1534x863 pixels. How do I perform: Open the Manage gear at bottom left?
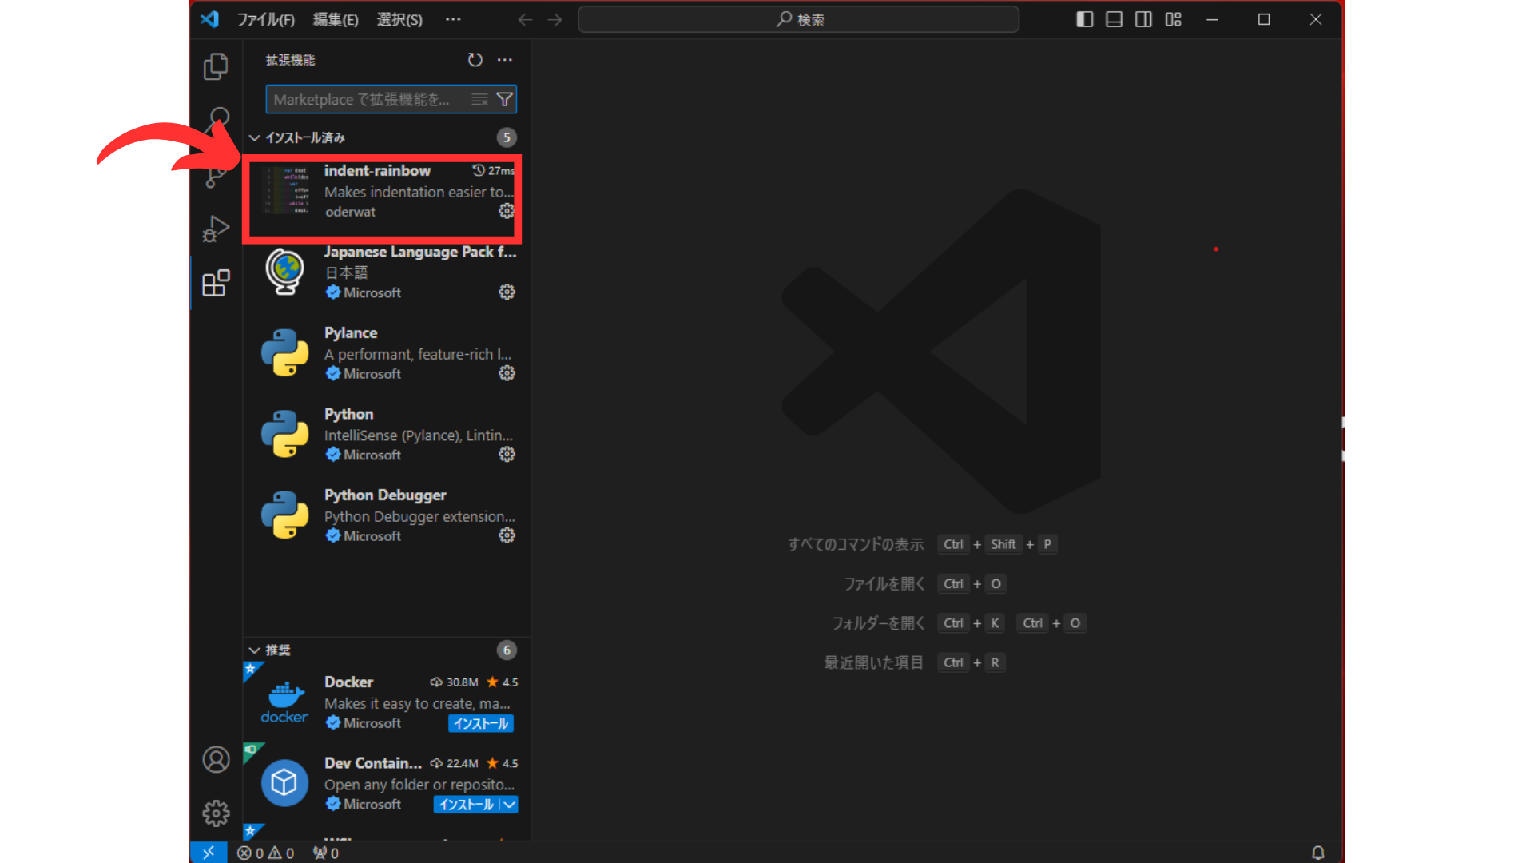[x=215, y=813]
